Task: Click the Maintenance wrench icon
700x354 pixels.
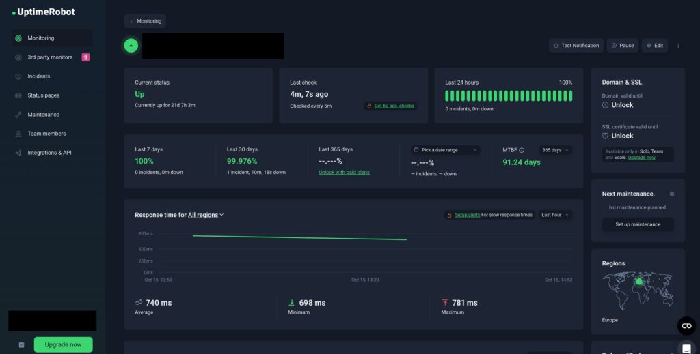Action: (18, 115)
